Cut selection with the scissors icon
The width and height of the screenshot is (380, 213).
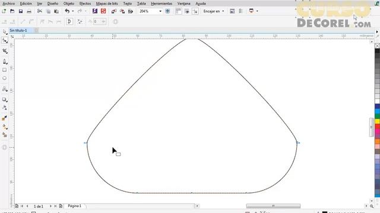pyautogui.click(x=40, y=11)
